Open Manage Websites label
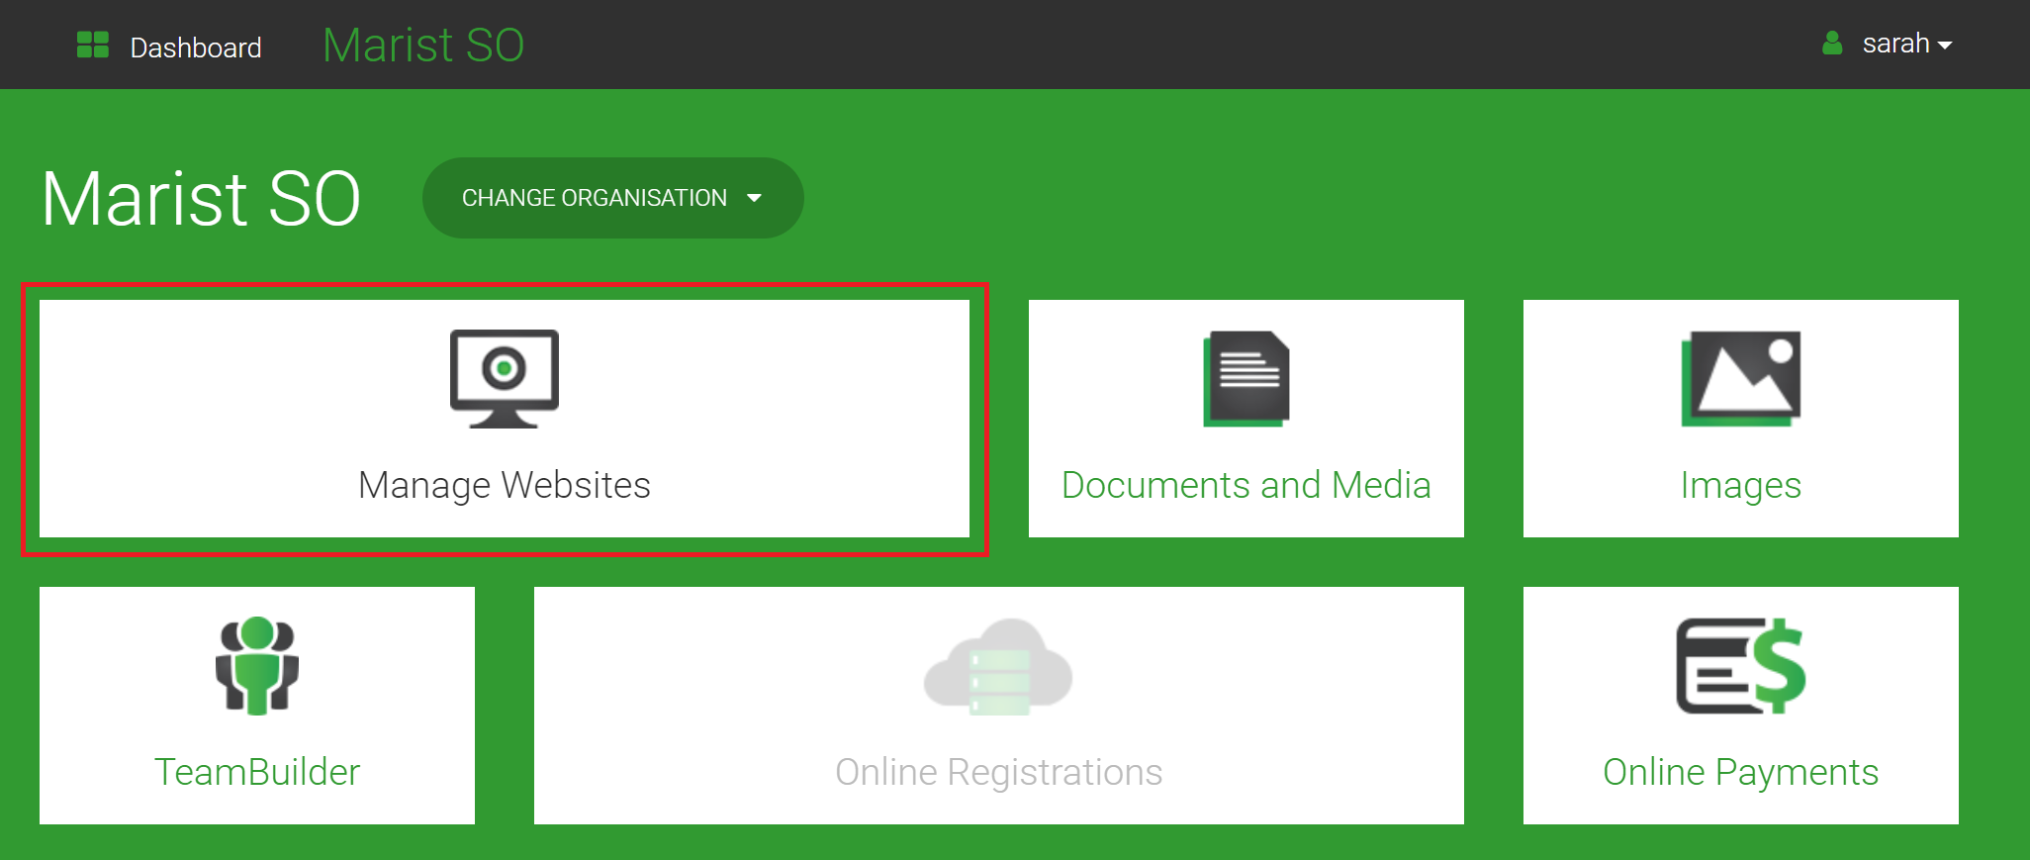Screen dimensions: 2030x860 (505, 485)
